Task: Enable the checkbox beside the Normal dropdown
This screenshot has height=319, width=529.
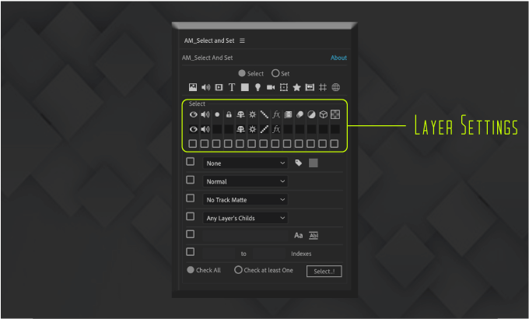Action: click(191, 180)
